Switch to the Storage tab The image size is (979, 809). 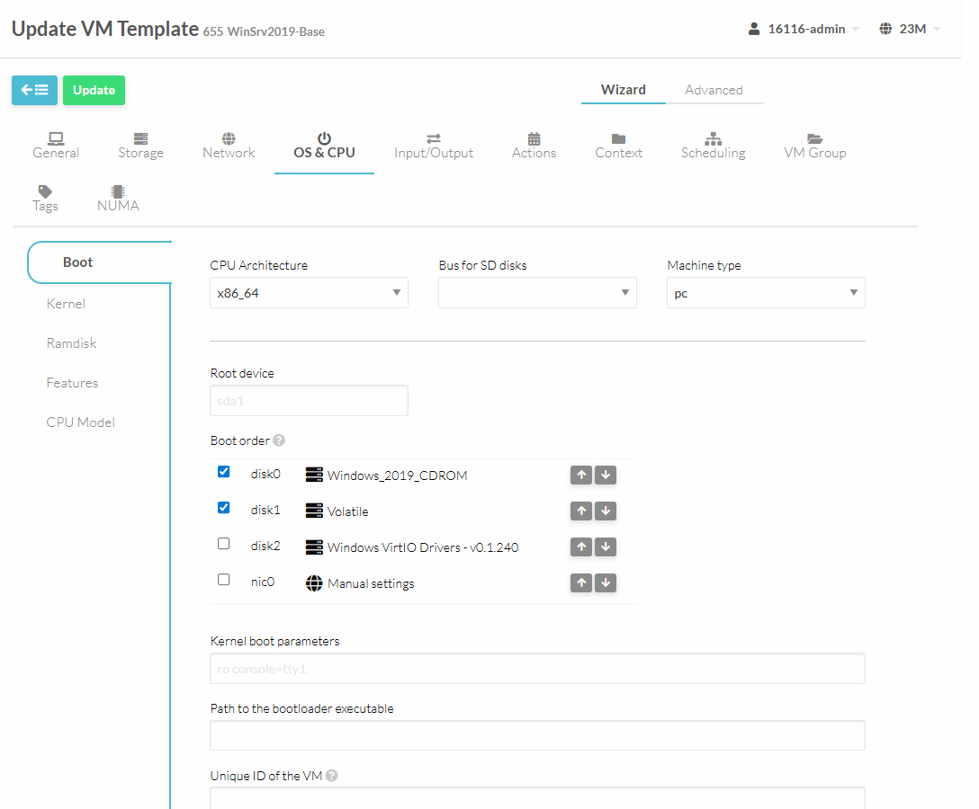pyautogui.click(x=141, y=146)
